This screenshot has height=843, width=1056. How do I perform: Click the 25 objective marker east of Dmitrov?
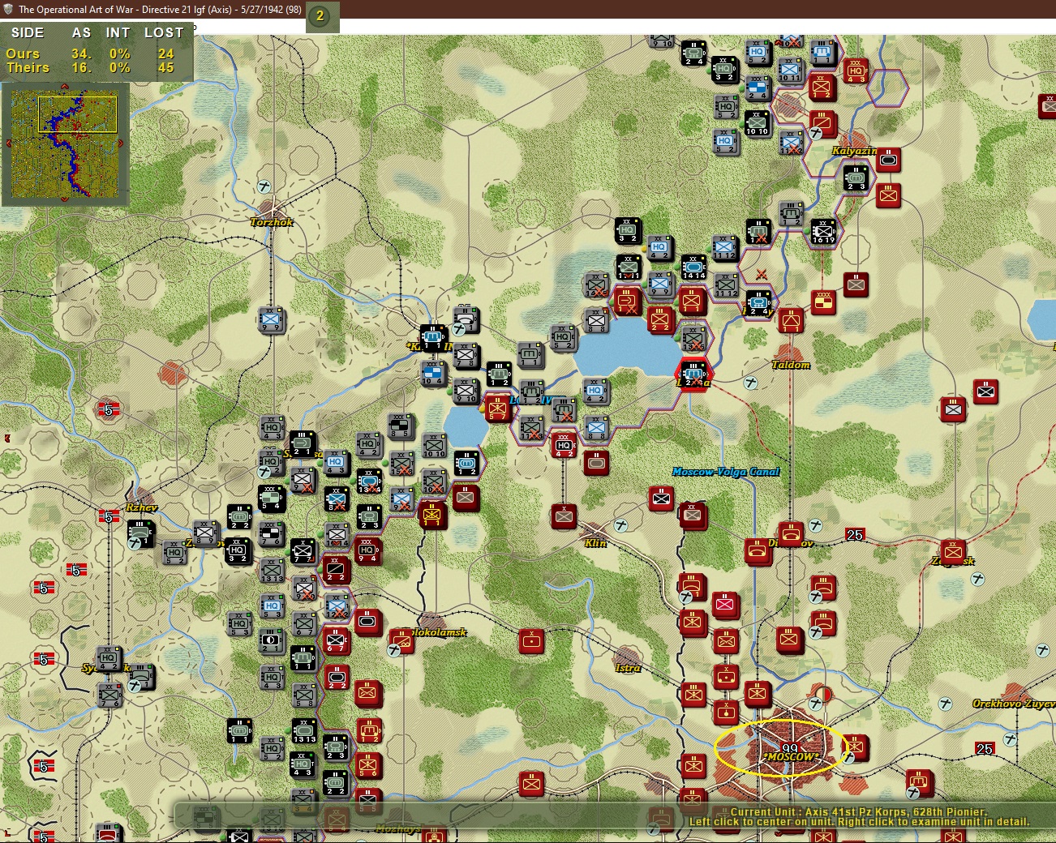tap(855, 535)
